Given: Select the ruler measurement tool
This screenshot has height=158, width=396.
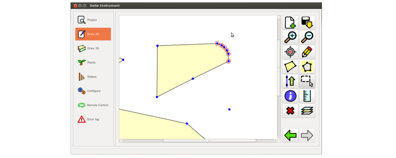Looking at the screenshot, I should [x=307, y=96].
